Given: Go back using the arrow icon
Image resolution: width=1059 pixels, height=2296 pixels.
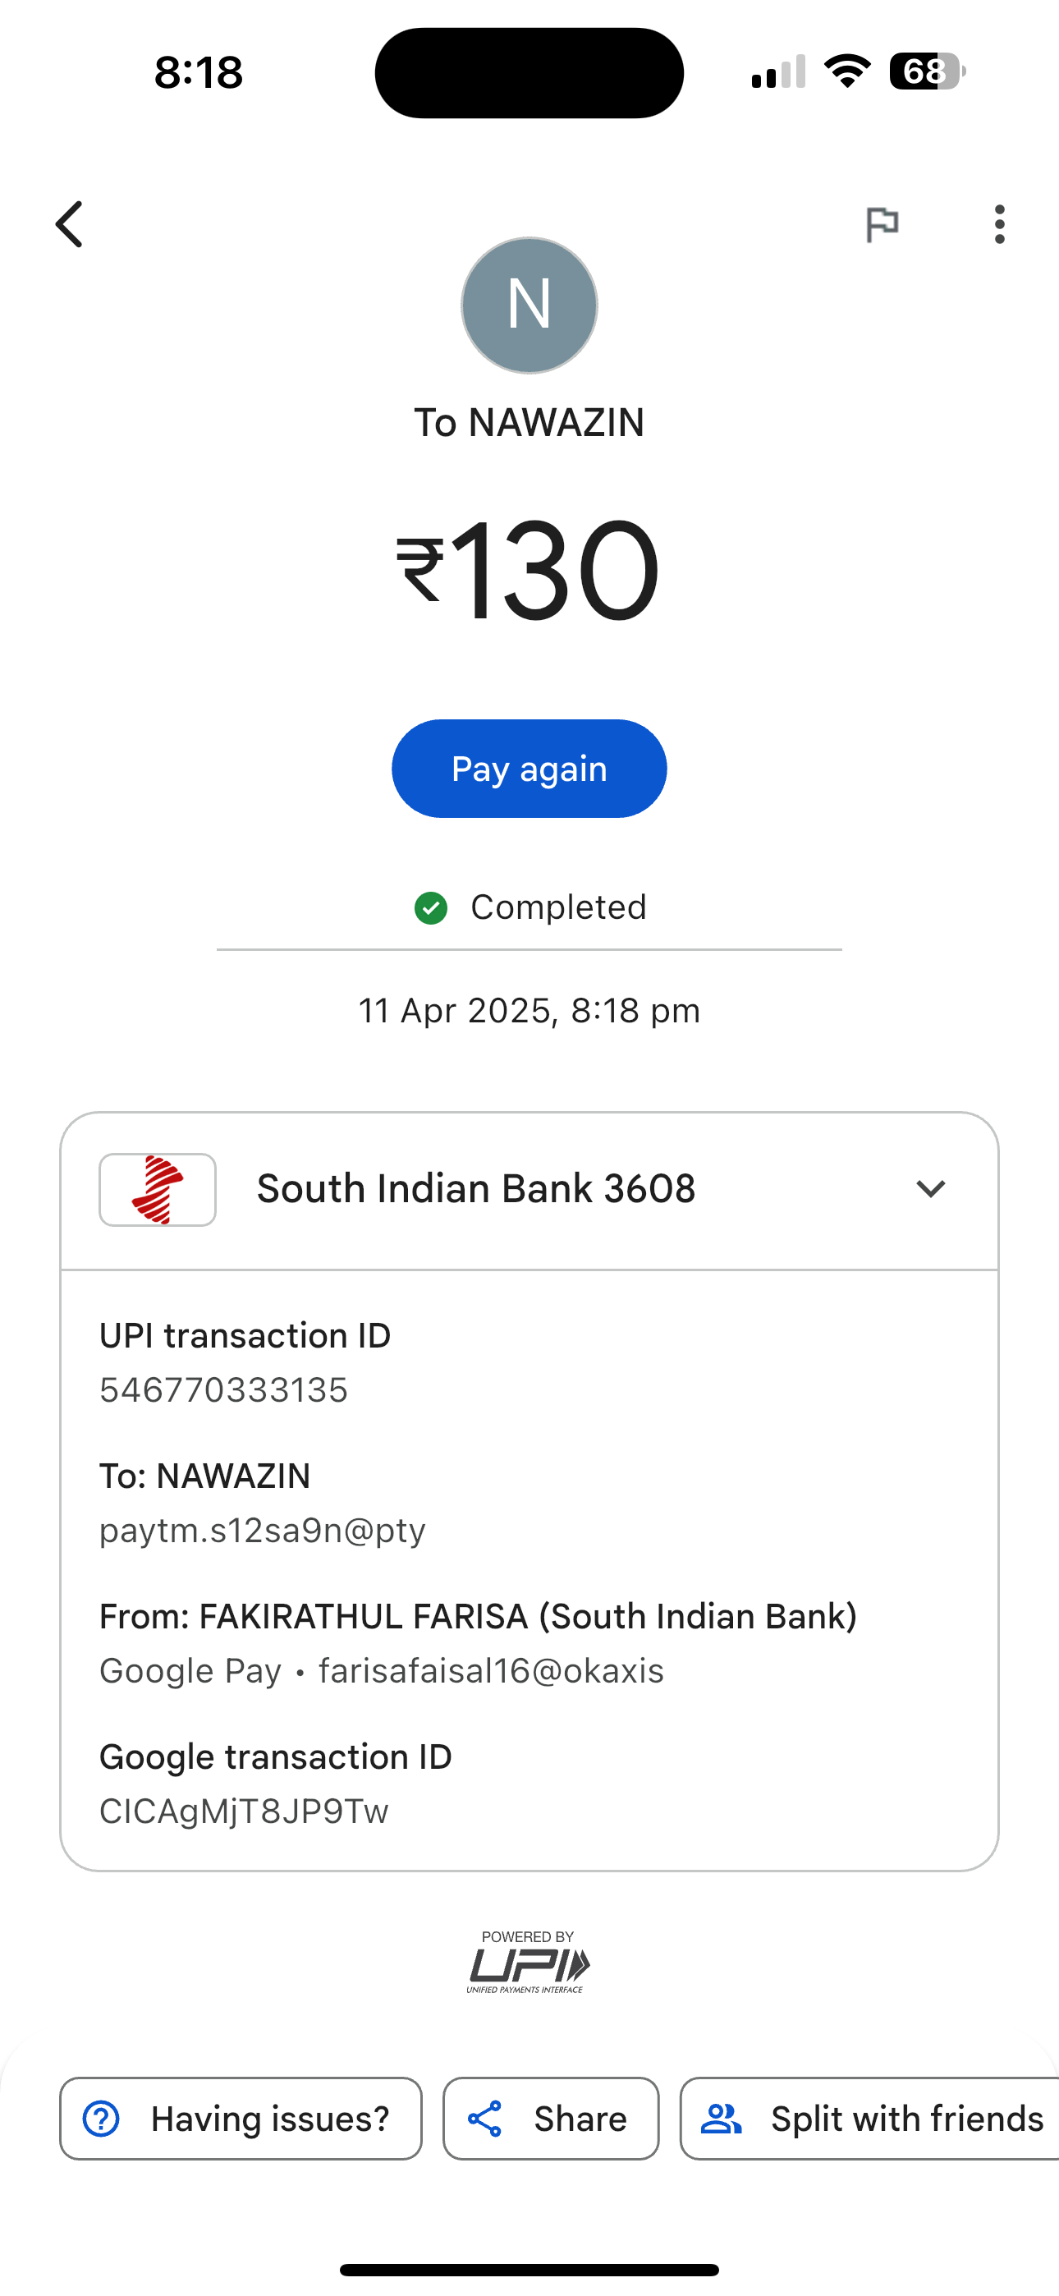Looking at the screenshot, I should [70, 223].
